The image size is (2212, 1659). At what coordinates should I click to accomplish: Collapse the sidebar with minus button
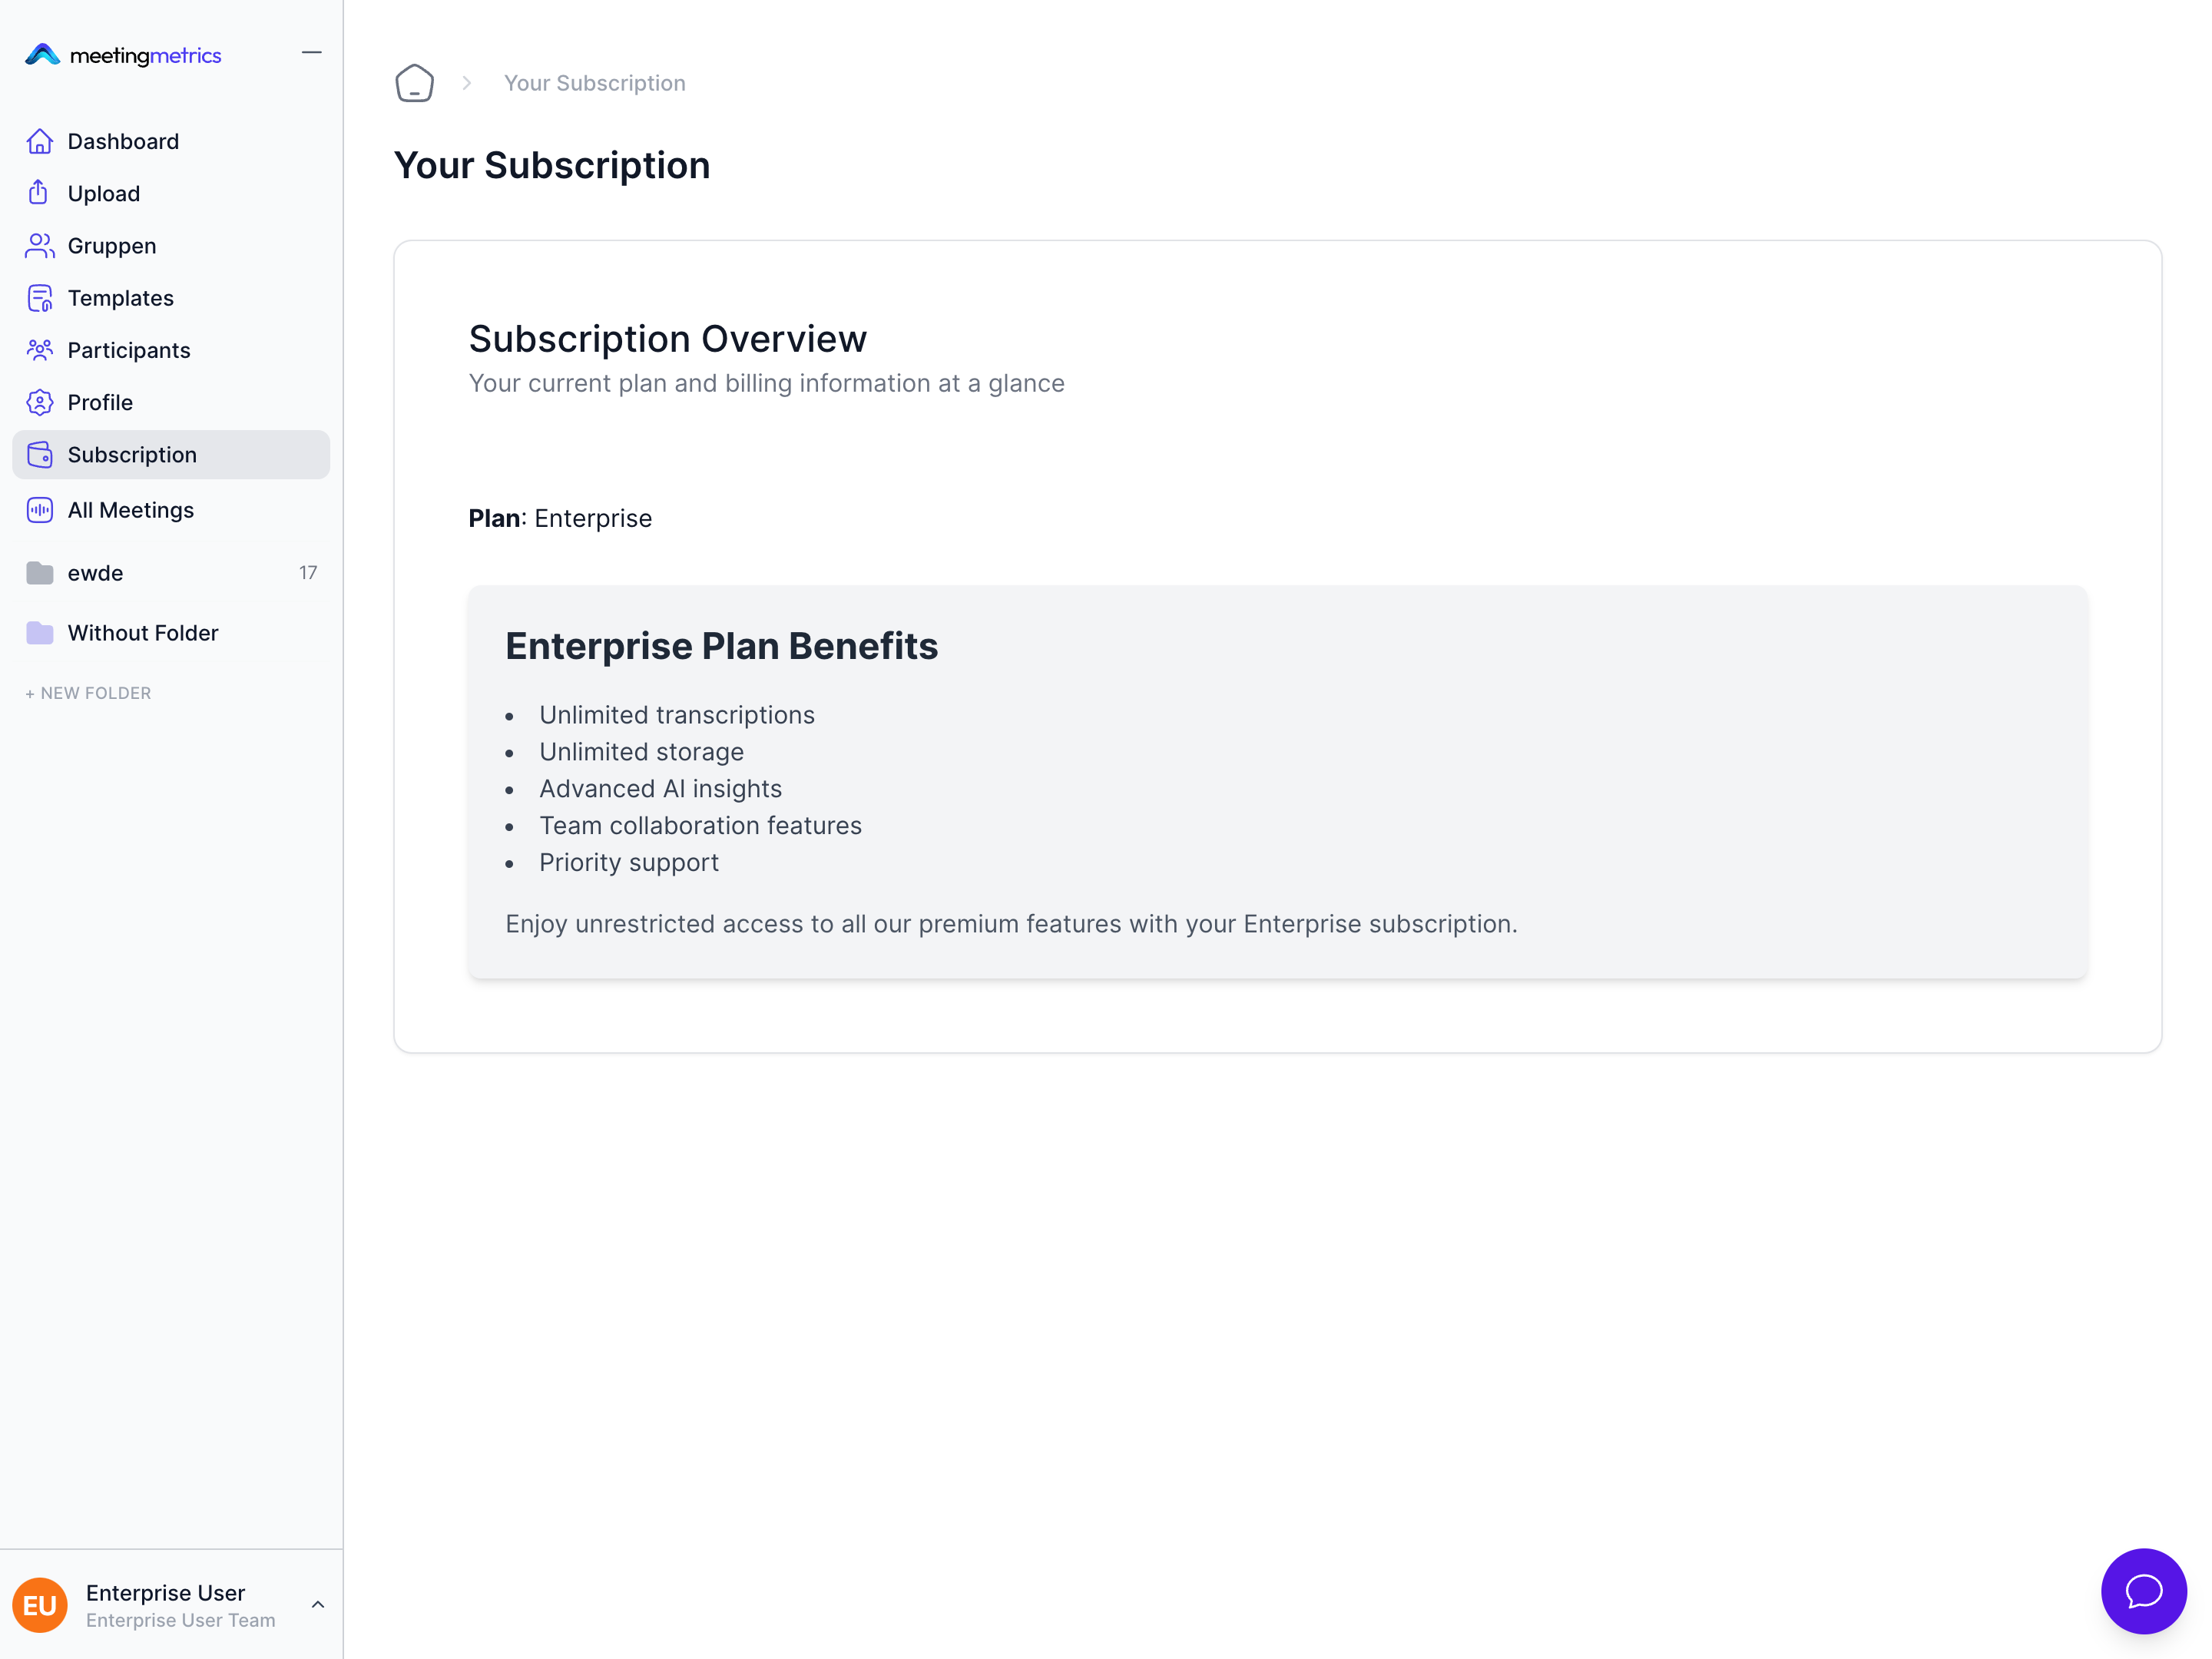312,53
